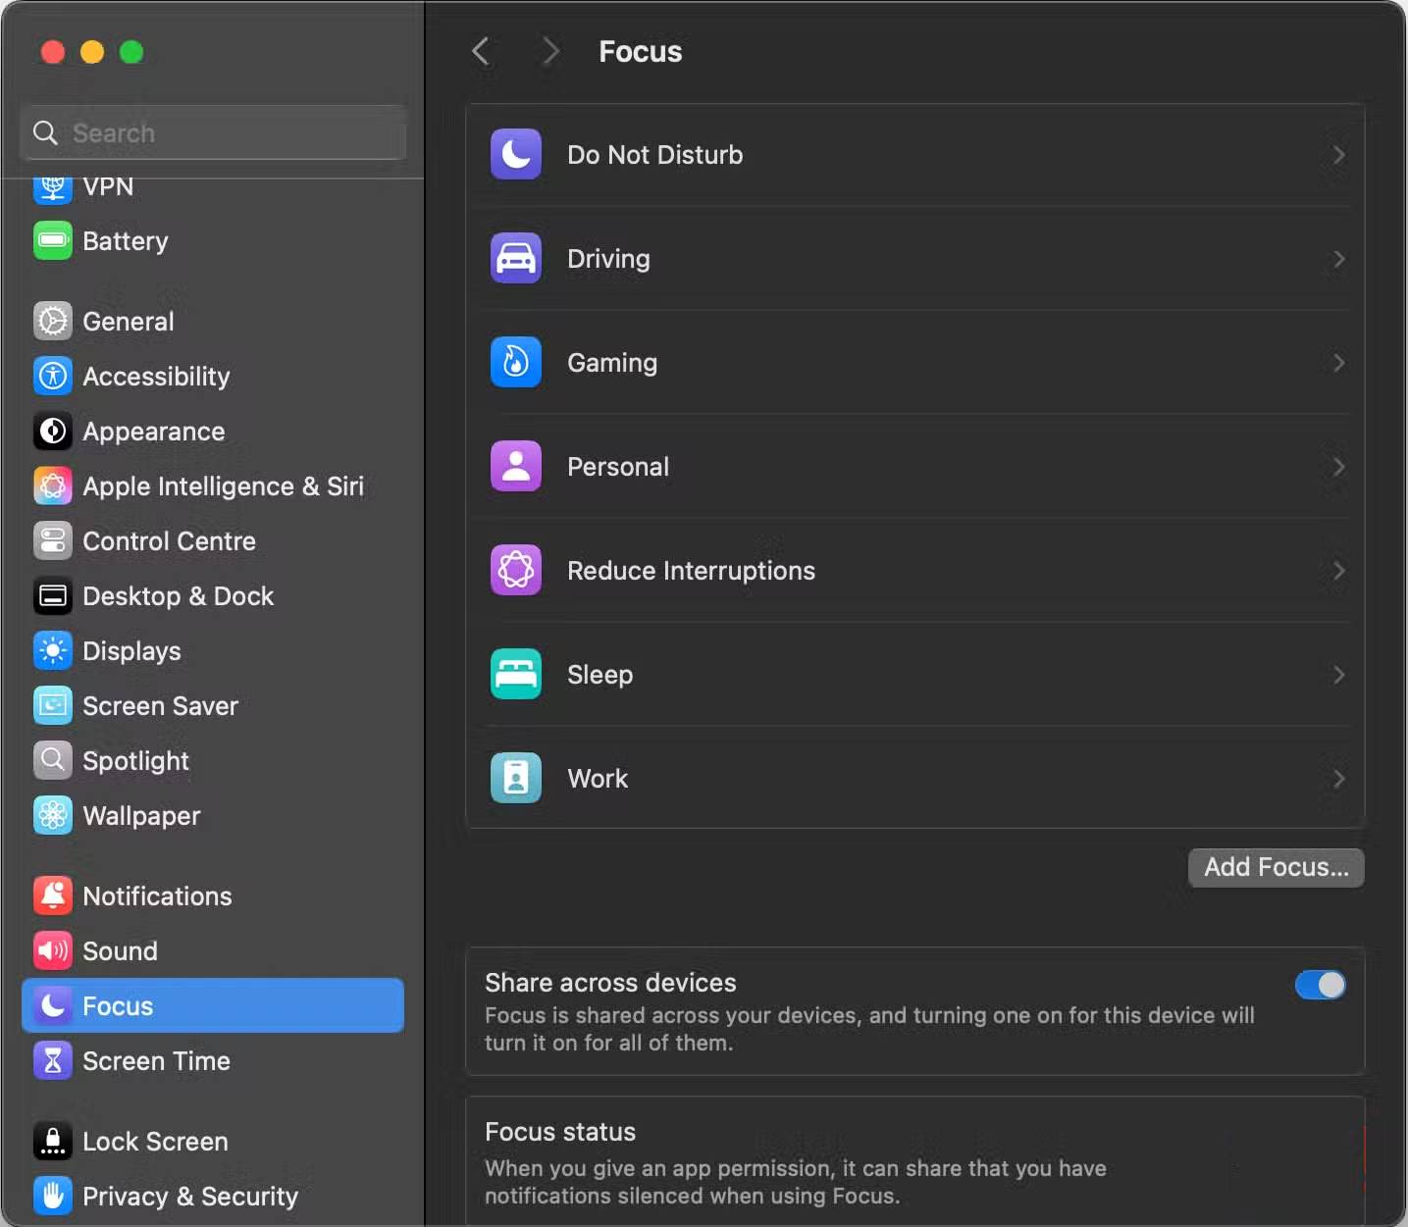Select the Driving focus car icon

click(515, 258)
